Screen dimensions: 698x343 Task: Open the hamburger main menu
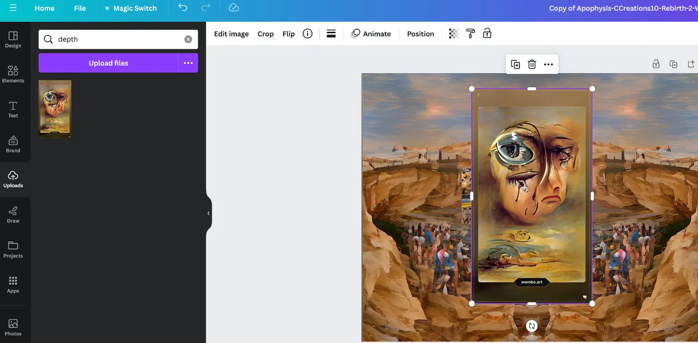coord(13,8)
